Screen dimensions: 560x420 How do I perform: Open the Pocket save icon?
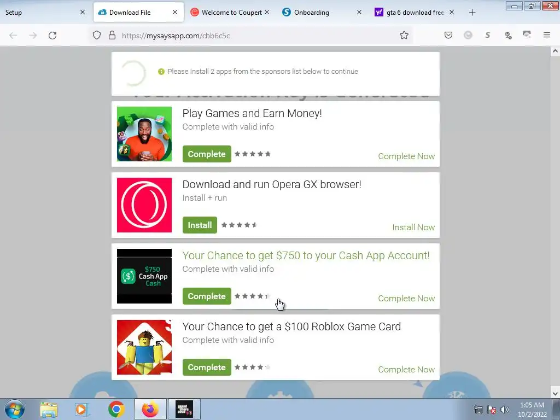coord(448,35)
